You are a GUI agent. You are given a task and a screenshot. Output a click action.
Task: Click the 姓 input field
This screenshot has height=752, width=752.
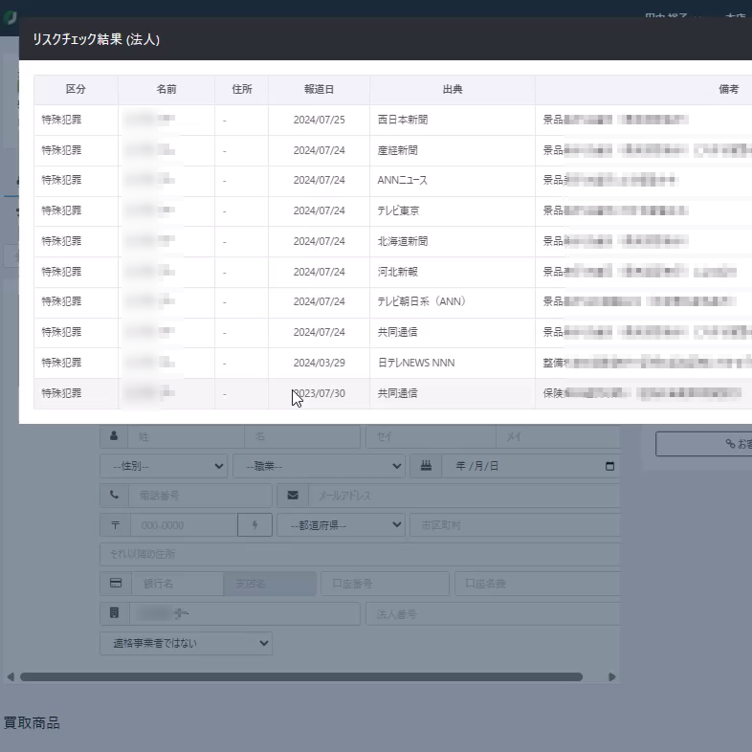[186, 436]
